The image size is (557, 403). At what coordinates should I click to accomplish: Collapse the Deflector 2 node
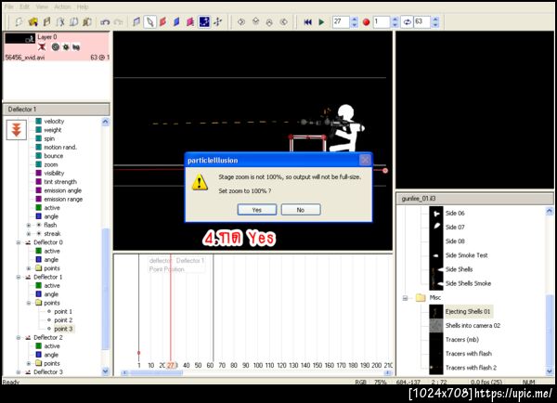tap(19, 337)
